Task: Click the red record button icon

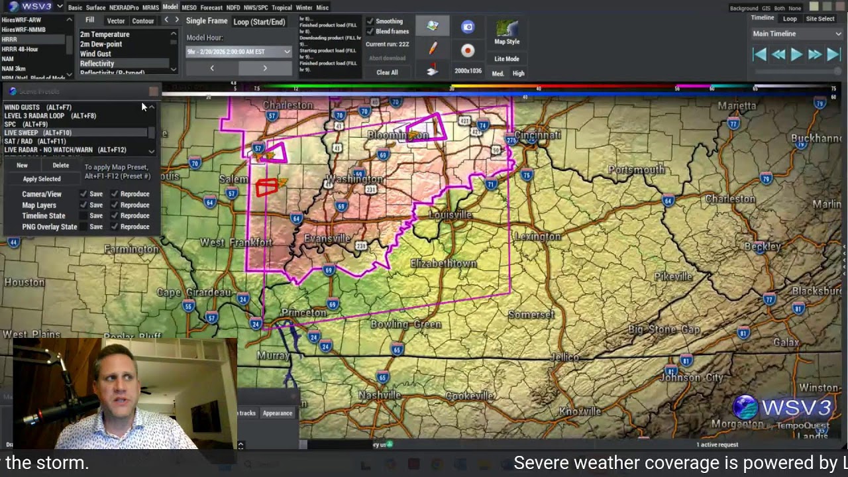Action: [x=468, y=50]
